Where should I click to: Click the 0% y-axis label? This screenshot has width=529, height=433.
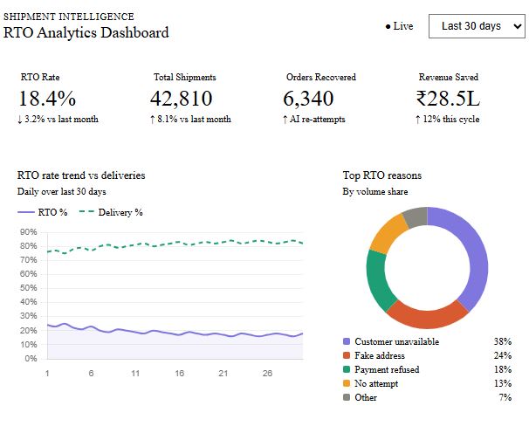pos(31,359)
